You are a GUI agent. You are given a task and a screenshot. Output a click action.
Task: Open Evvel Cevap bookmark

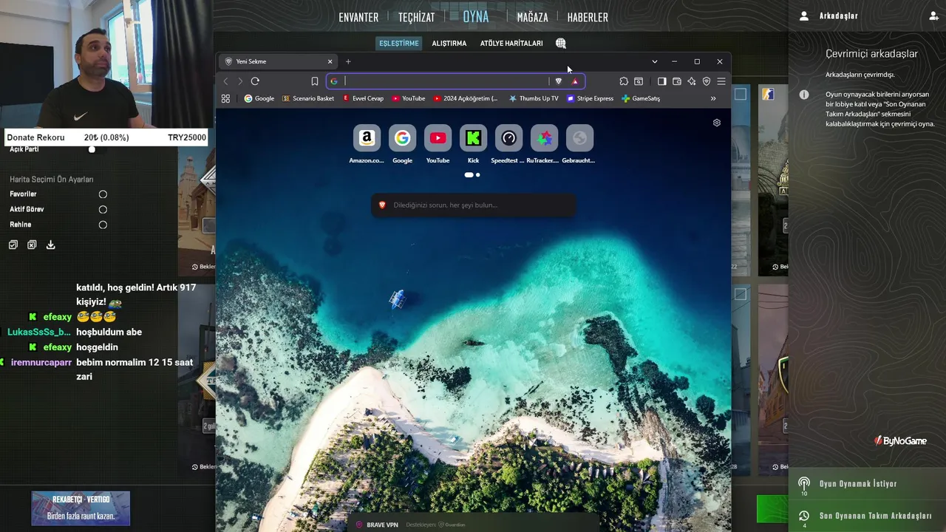tap(363, 98)
